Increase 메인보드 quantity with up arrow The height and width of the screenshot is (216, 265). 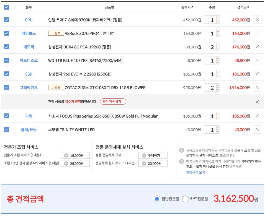tap(218, 31)
